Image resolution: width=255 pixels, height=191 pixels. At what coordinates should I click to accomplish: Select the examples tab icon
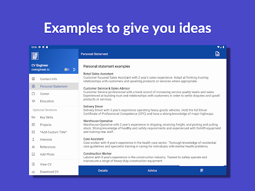(x=202, y=171)
